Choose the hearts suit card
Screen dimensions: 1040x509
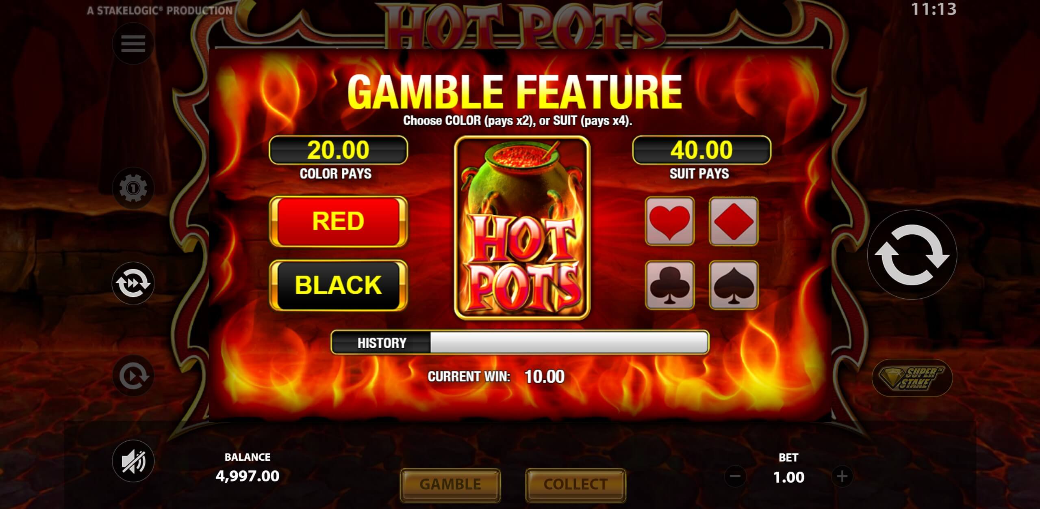point(670,221)
